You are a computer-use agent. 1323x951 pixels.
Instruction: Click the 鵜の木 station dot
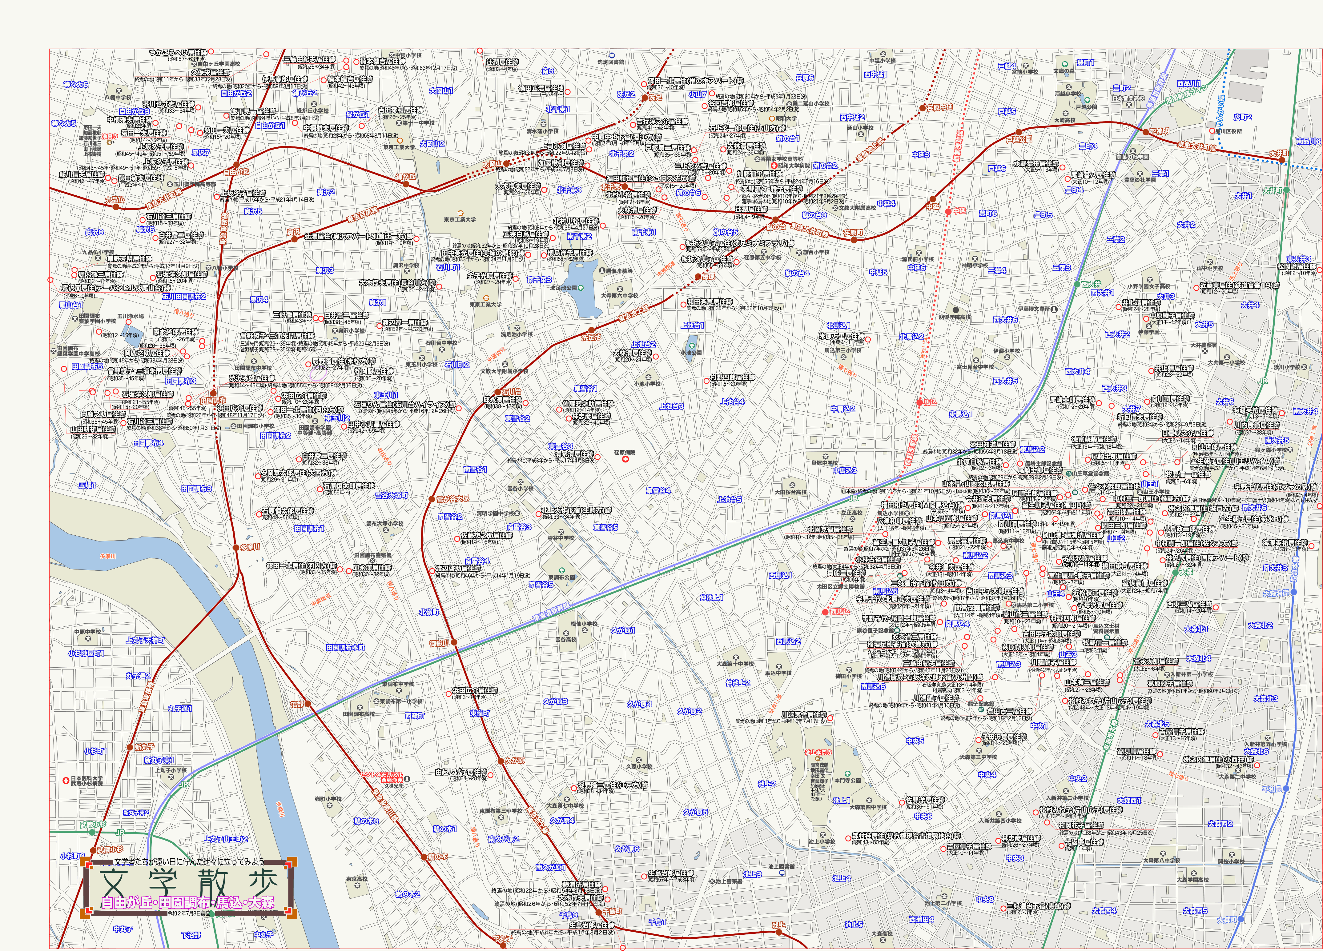click(424, 857)
